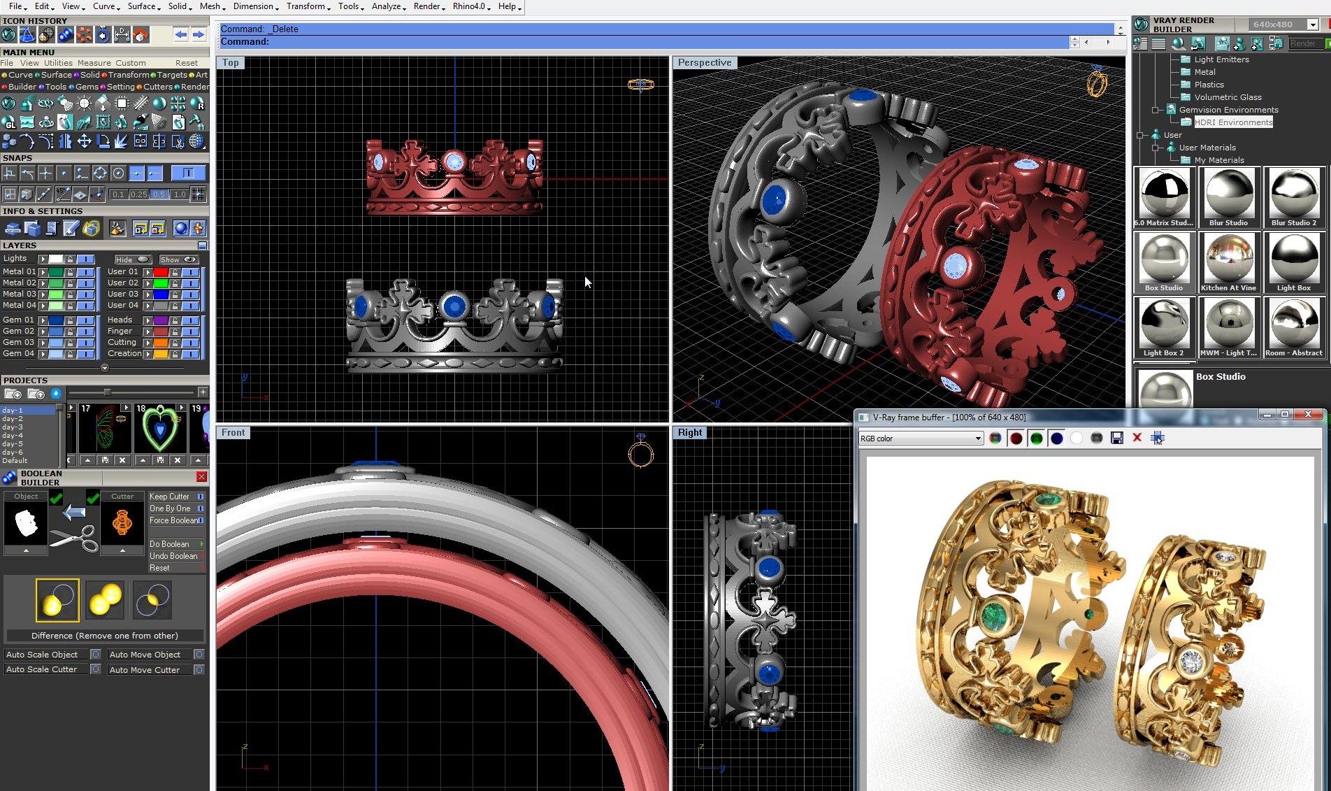Open the 640x480 render size dropdown
The height and width of the screenshot is (791, 1331).
coord(1312,24)
